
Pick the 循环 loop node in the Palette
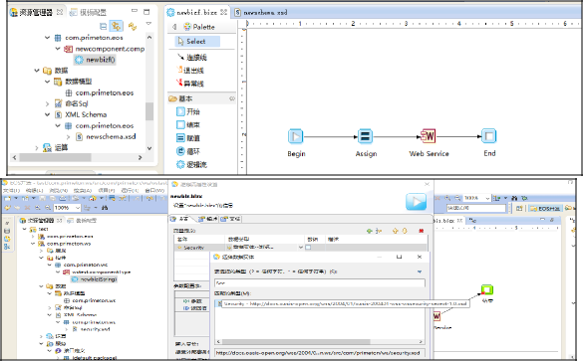coord(188,151)
